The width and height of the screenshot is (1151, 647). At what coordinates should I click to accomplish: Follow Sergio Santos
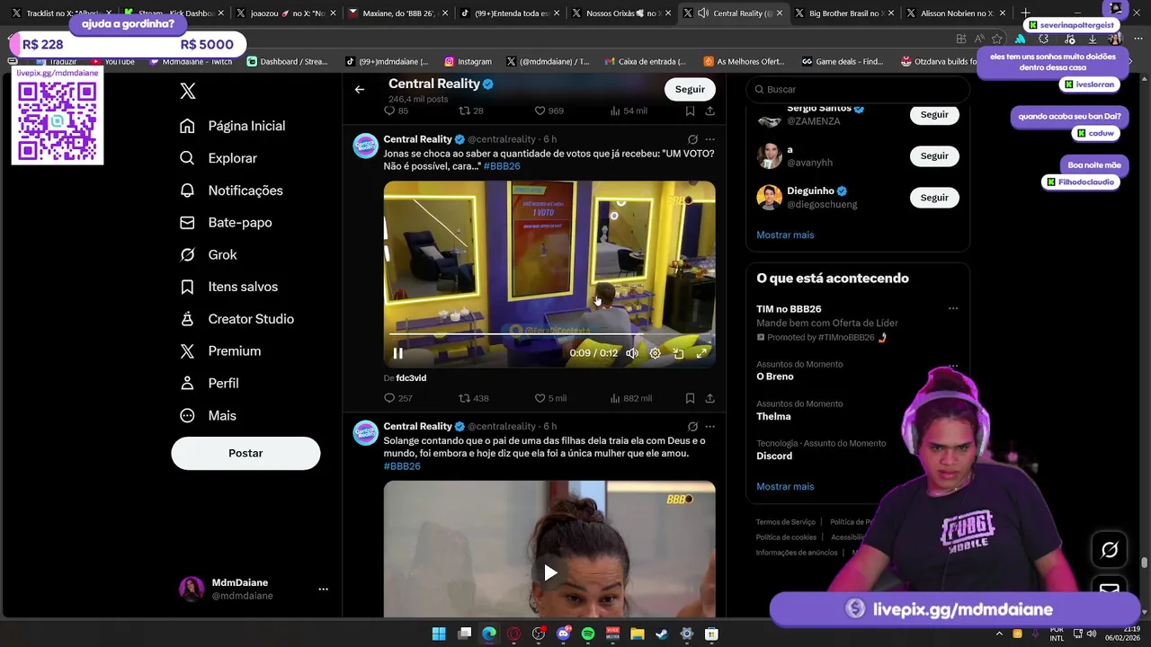934,114
